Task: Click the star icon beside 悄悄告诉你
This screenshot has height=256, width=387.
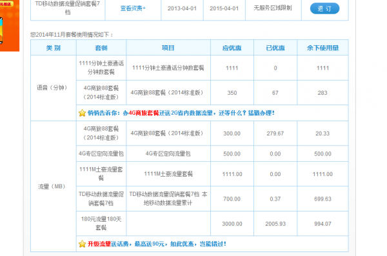Action: pyautogui.click(x=82, y=113)
